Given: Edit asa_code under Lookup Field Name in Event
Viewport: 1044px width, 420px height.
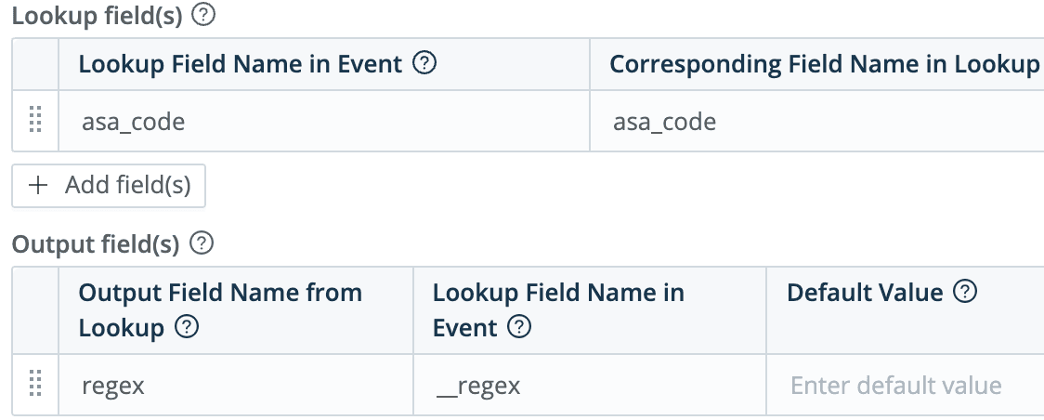Looking at the screenshot, I should [x=323, y=122].
